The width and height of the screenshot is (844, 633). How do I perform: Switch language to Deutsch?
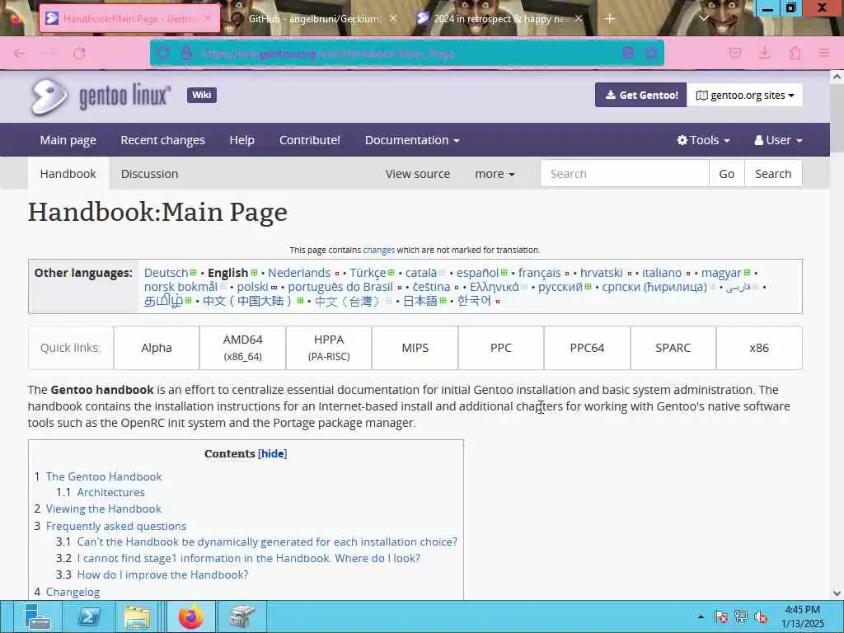tap(166, 273)
